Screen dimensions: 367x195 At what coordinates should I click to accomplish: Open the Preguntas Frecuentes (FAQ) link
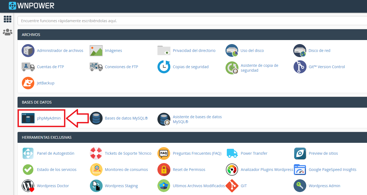197,153
